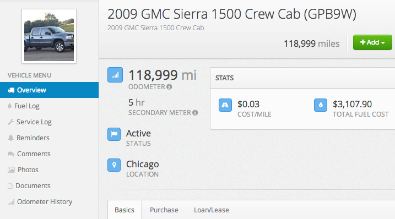Switch to the Loan/Lease tab
Image resolution: width=395 pixels, height=219 pixels.
(212, 210)
